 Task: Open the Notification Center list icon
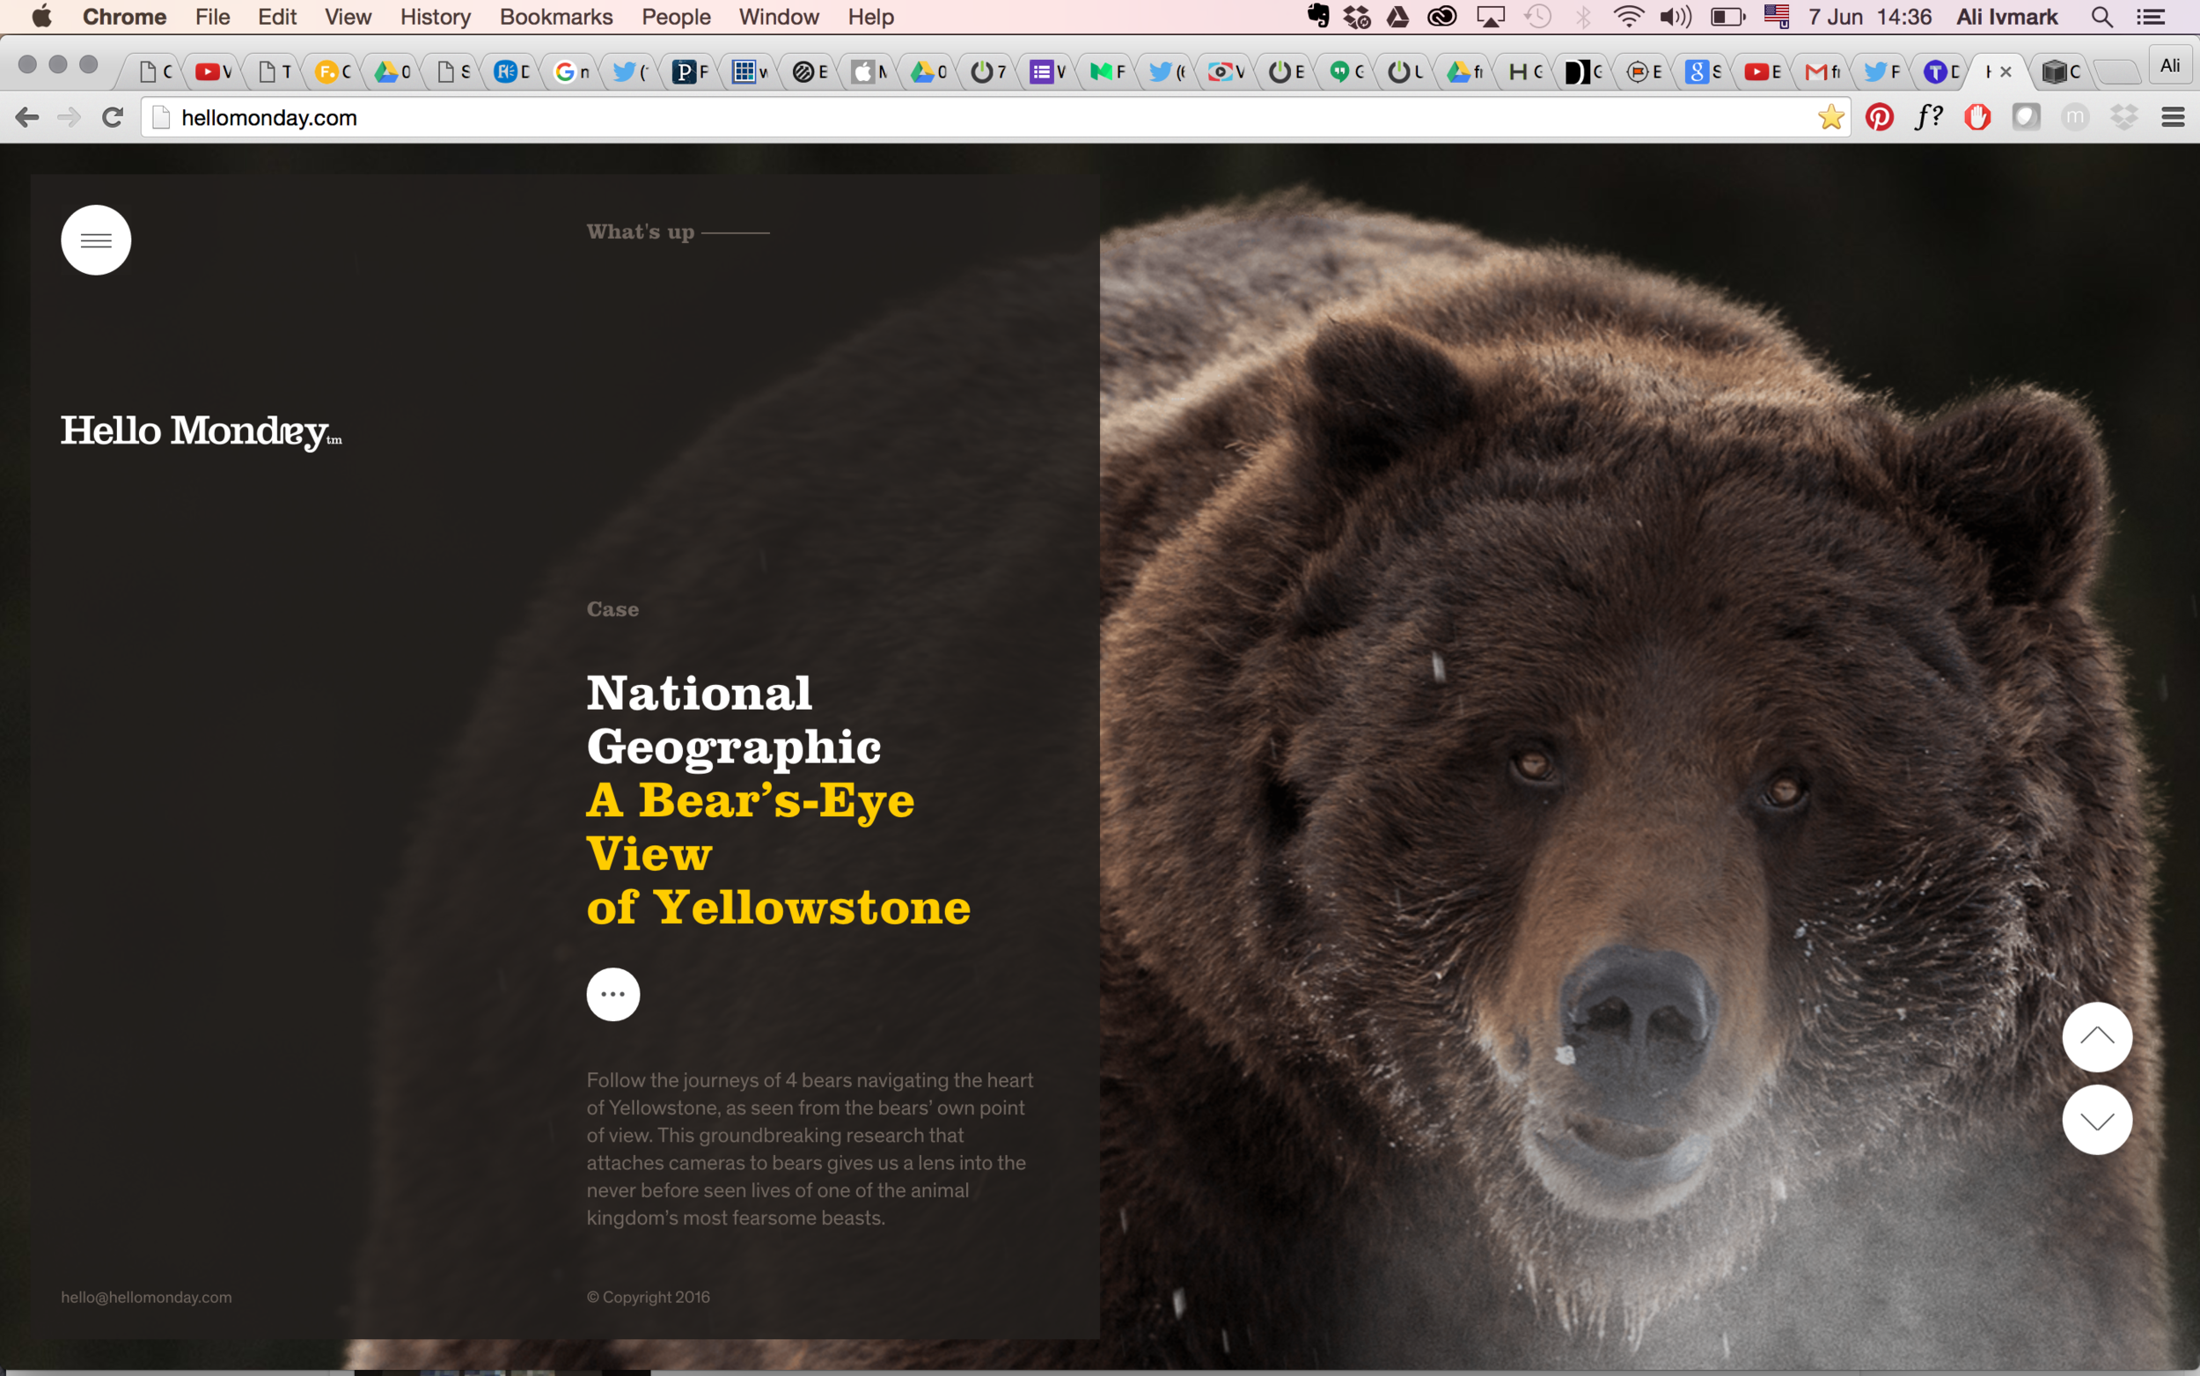2152,17
